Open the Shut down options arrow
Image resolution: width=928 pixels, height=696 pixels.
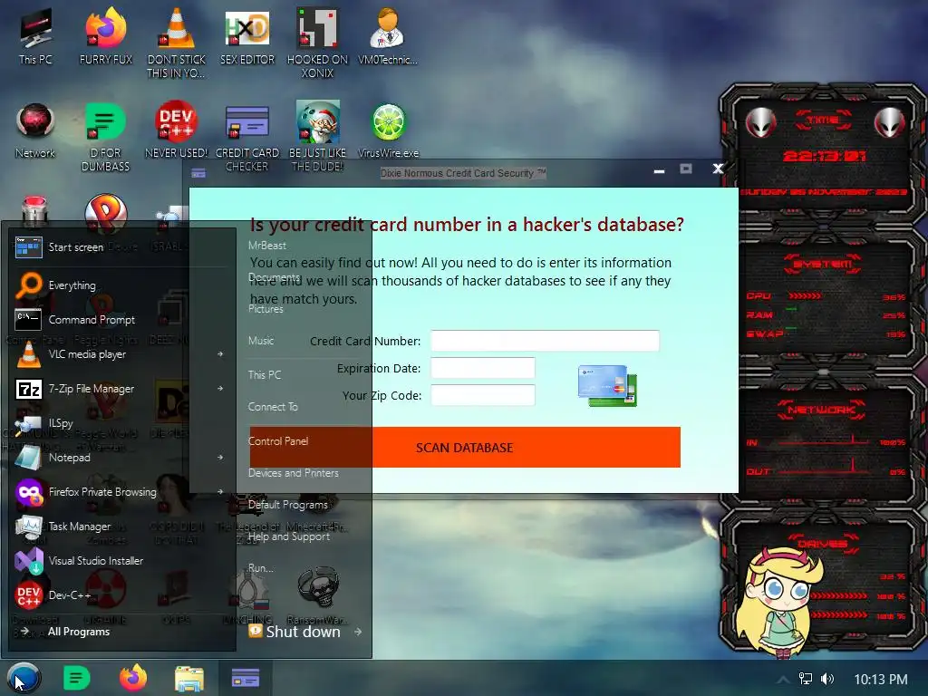358,632
